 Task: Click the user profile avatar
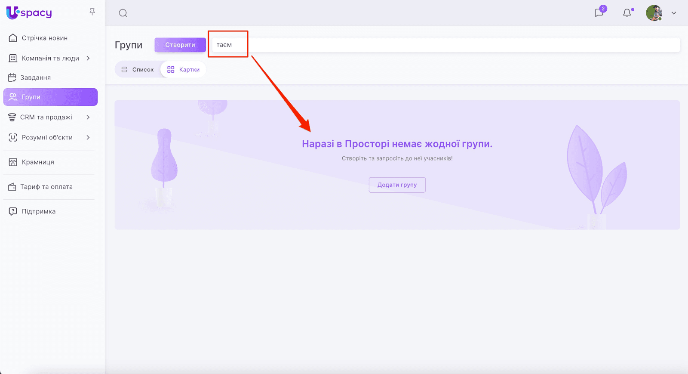[x=654, y=13]
